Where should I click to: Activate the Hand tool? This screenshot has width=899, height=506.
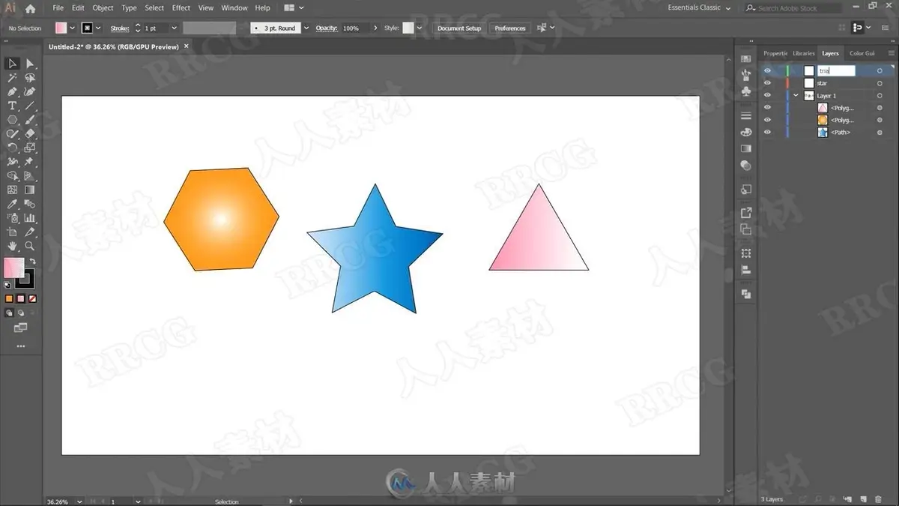pyautogui.click(x=13, y=246)
